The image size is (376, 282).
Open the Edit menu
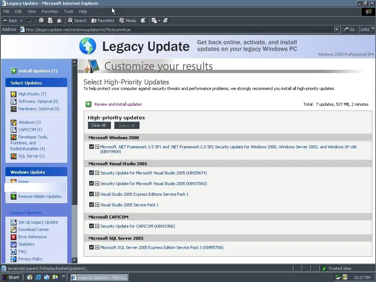point(18,11)
